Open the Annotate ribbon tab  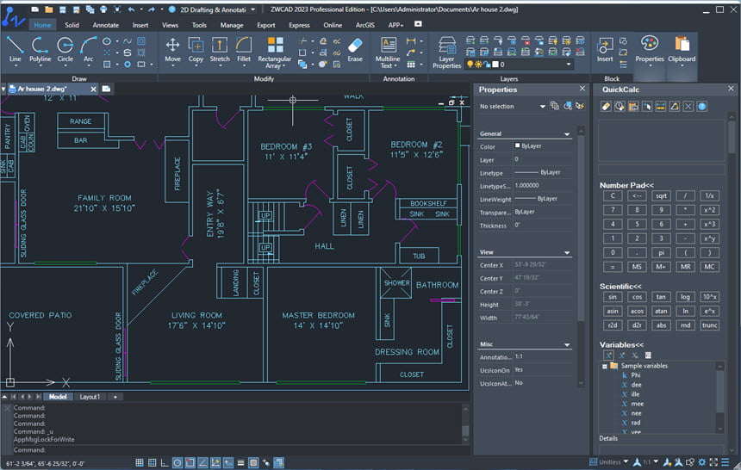point(106,25)
